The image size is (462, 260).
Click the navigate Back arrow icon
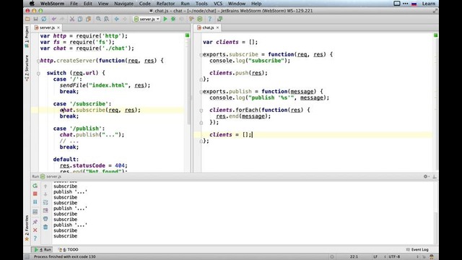[x=117, y=19]
